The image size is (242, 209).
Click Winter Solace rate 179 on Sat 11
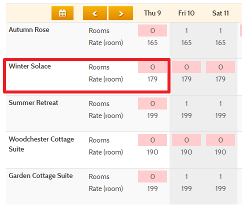[x=220, y=79]
